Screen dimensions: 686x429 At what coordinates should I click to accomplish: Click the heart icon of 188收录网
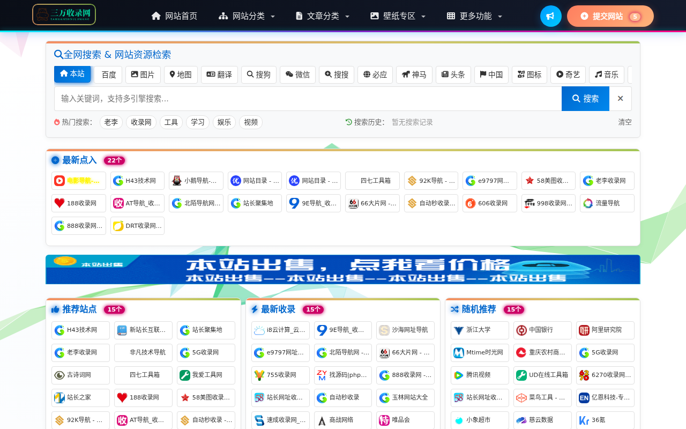[61, 203]
